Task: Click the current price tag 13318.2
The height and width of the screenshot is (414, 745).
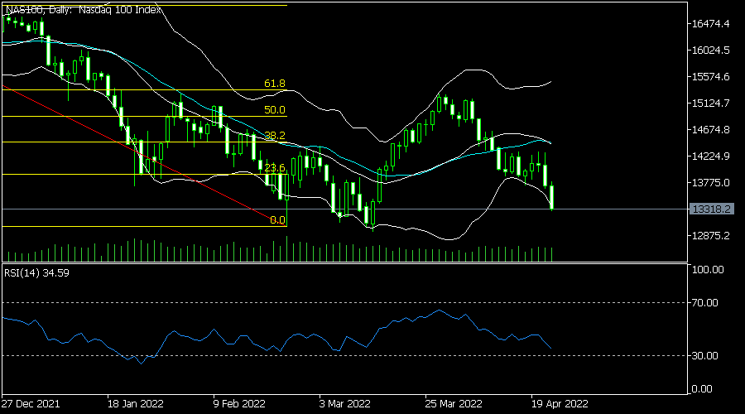Action: [x=711, y=209]
